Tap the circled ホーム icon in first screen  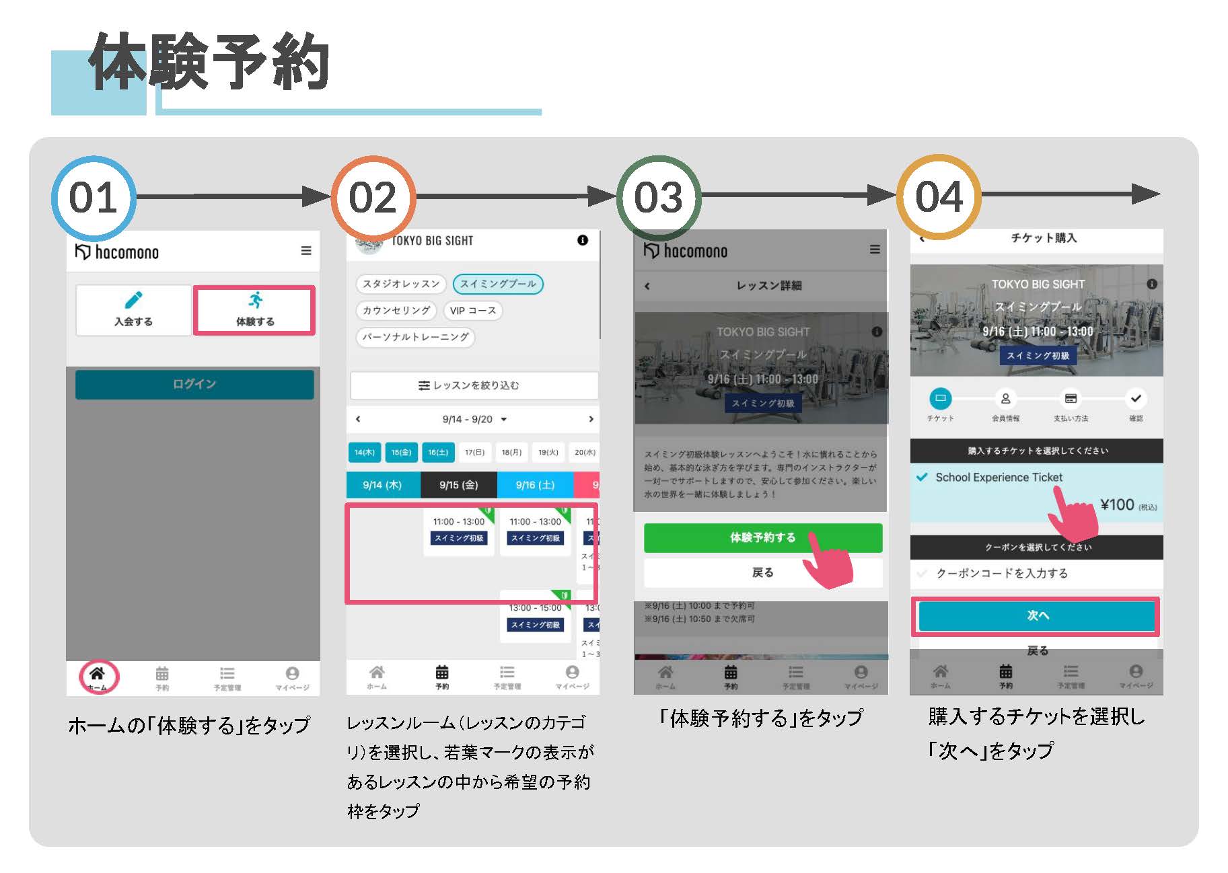coord(98,675)
